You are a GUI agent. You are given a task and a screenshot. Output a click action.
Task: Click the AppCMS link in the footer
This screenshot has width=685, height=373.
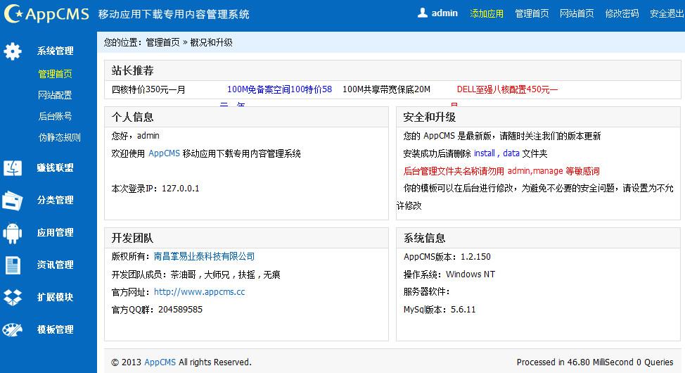(160, 362)
